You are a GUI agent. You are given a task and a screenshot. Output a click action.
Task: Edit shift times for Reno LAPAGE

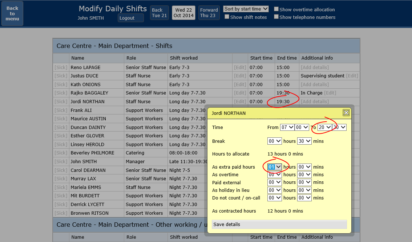[x=240, y=68]
